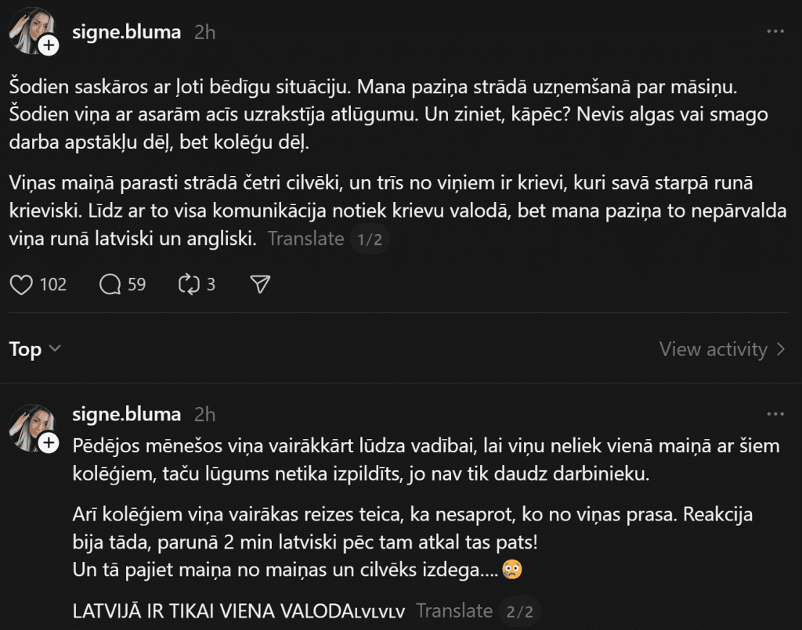View the 102 likes count

coord(53,284)
